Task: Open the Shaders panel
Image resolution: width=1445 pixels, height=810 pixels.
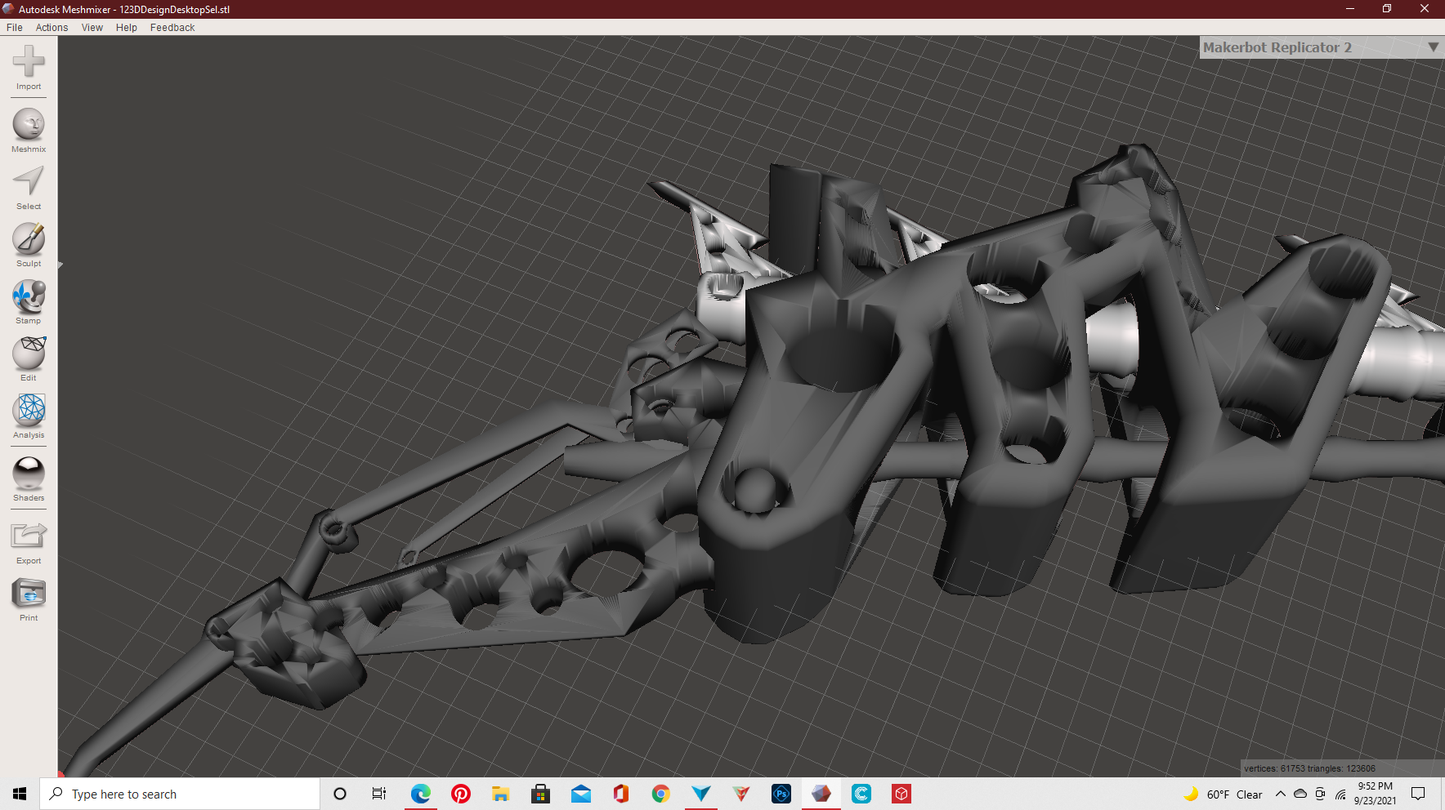Action: [29, 474]
